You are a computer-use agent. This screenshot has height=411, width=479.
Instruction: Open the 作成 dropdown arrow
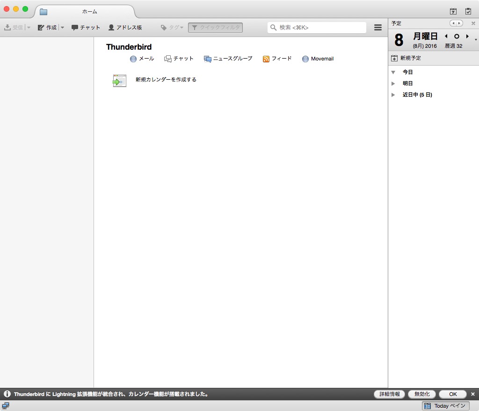click(62, 28)
